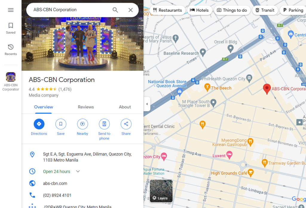Switch to the Reviews tab
The image size is (306, 208).
coord(86,107)
